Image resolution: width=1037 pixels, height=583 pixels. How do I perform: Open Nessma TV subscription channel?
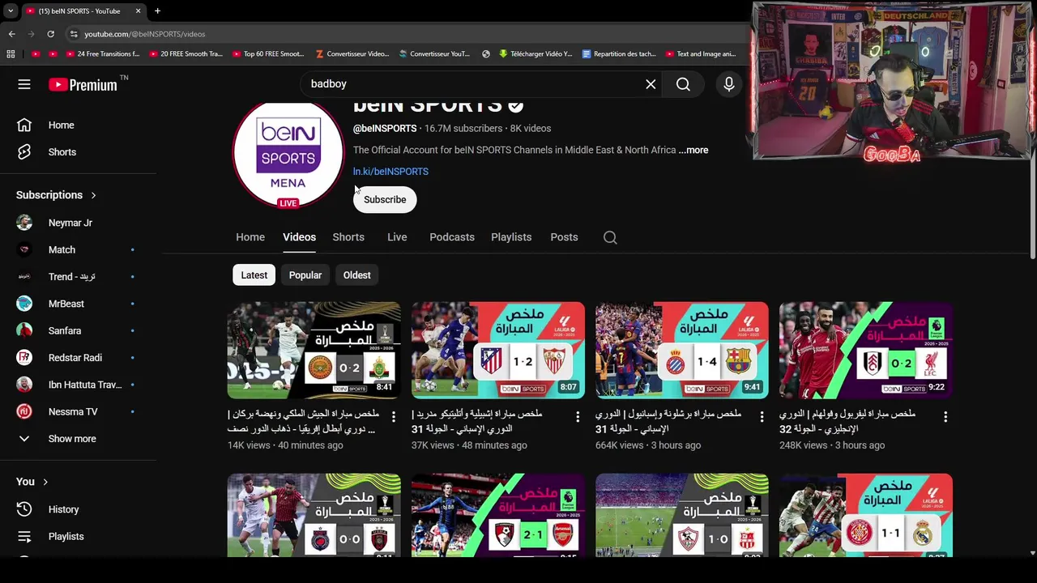pos(73,411)
